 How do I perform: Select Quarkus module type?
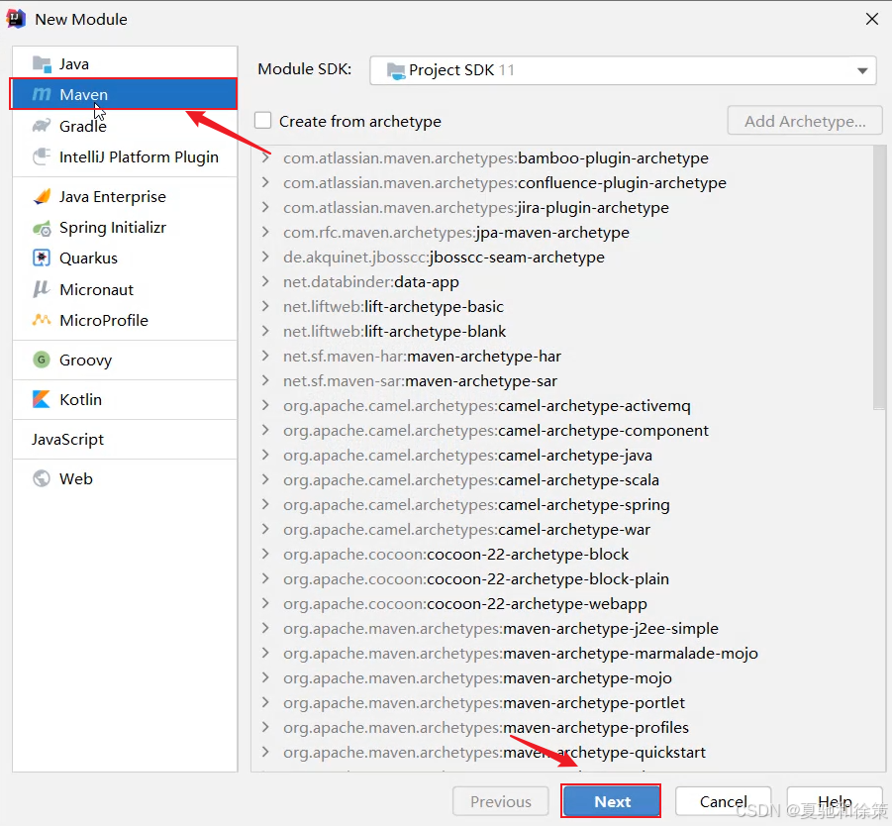pos(125,258)
